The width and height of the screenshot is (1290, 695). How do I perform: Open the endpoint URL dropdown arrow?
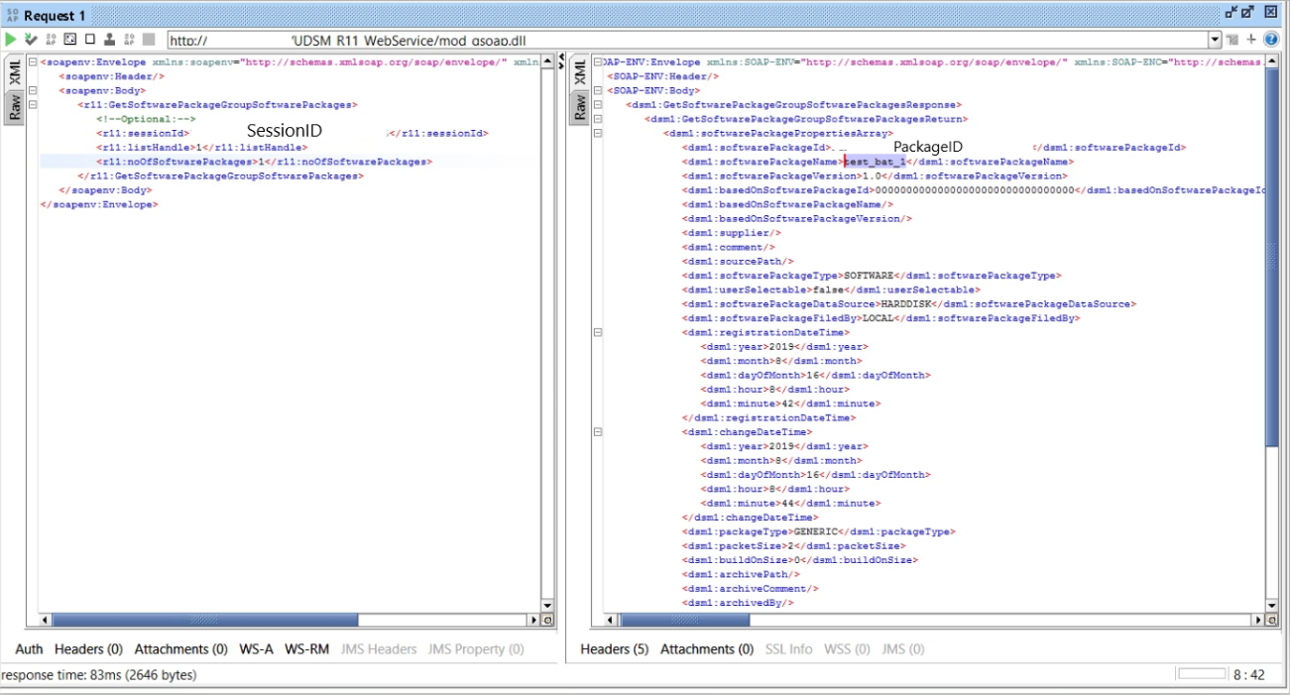tap(1216, 40)
